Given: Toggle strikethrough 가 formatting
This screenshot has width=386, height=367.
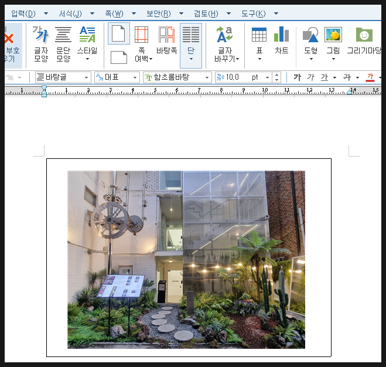Looking at the screenshot, I should [x=347, y=77].
